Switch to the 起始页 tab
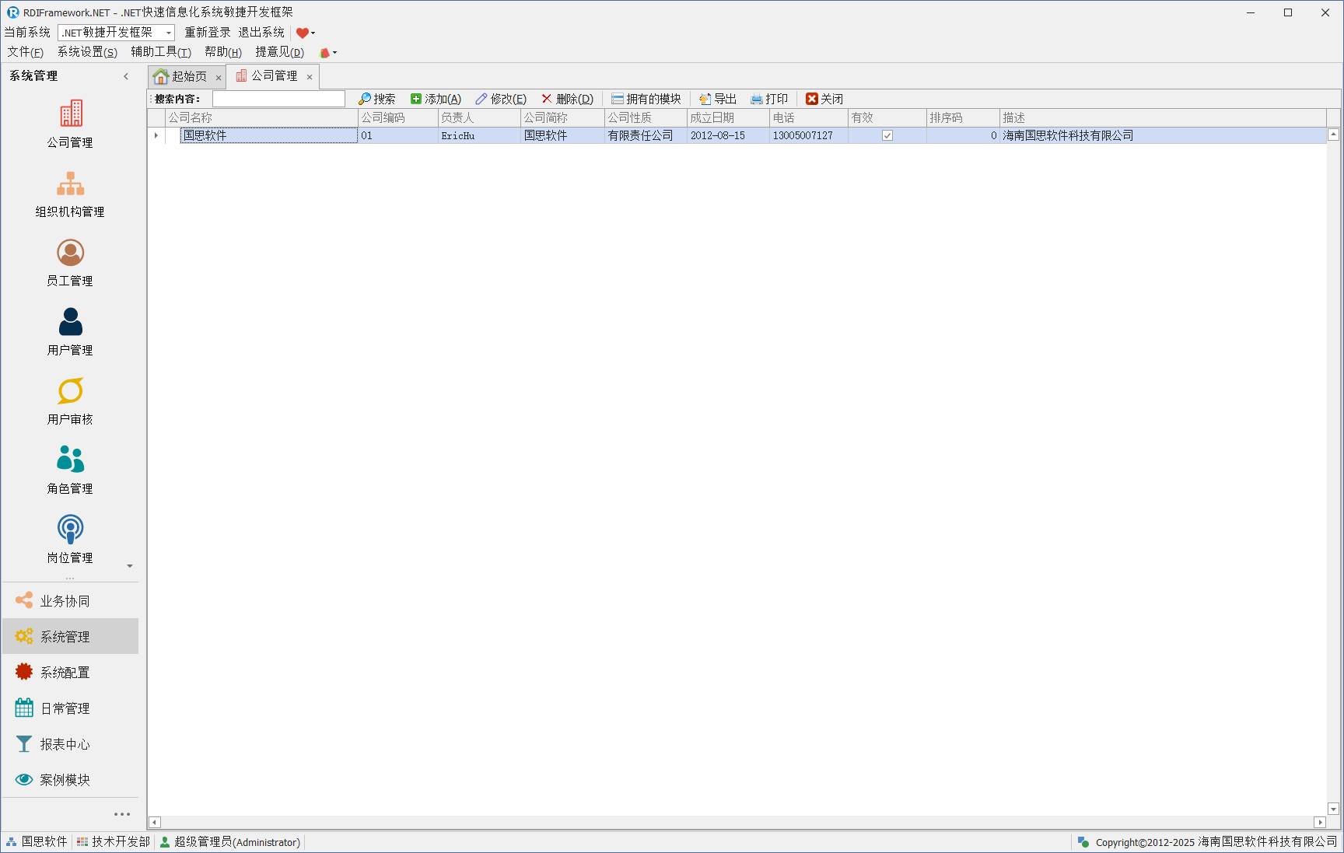Image resolution: width=1344 pixels, height=853 pixels. tap(187, 76)
